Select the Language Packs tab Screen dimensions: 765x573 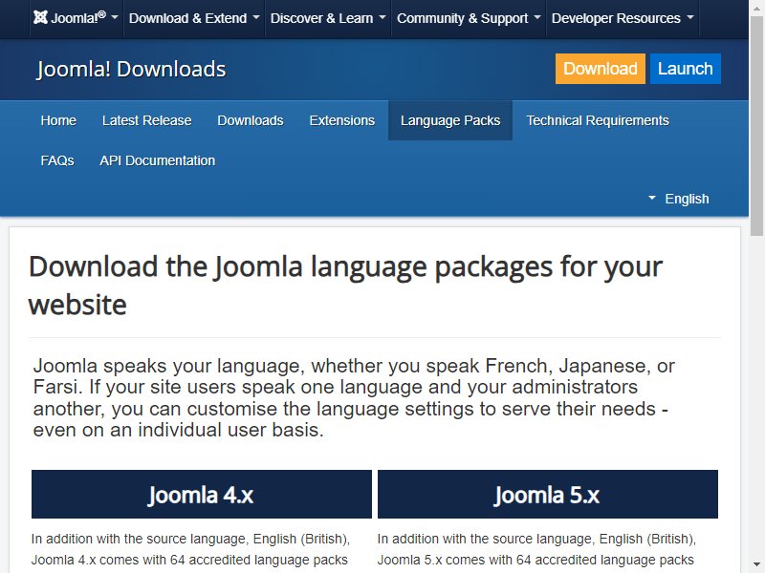coord(450,120)
